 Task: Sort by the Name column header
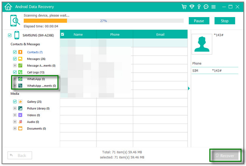pos(78,34)
